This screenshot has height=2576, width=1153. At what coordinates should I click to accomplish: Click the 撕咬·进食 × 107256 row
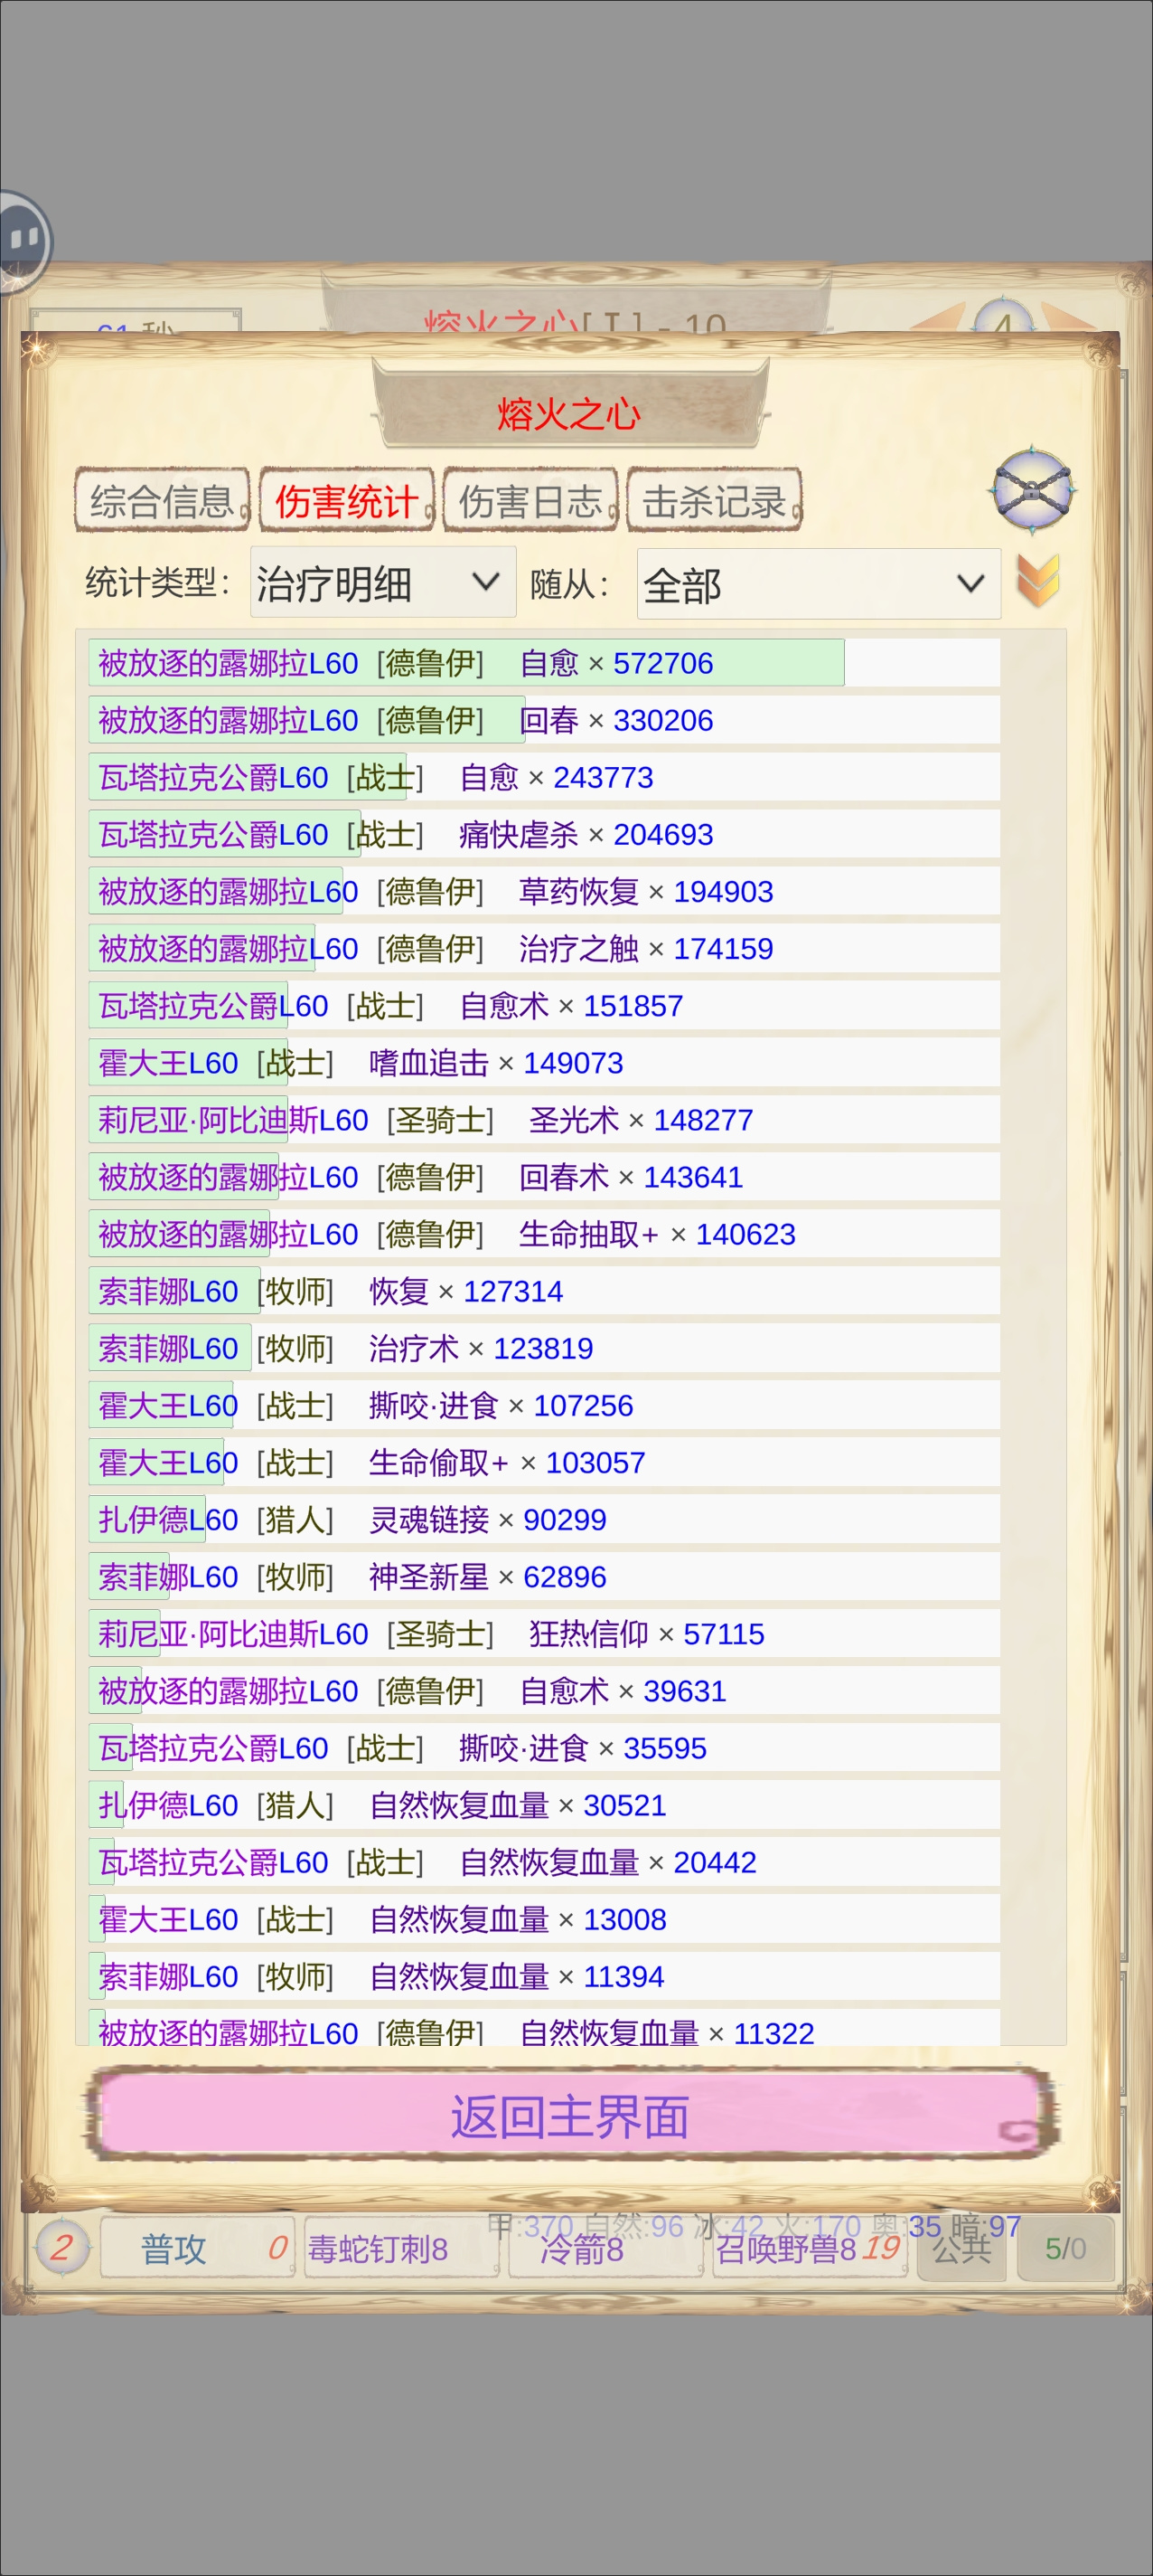coord(545,1404)
